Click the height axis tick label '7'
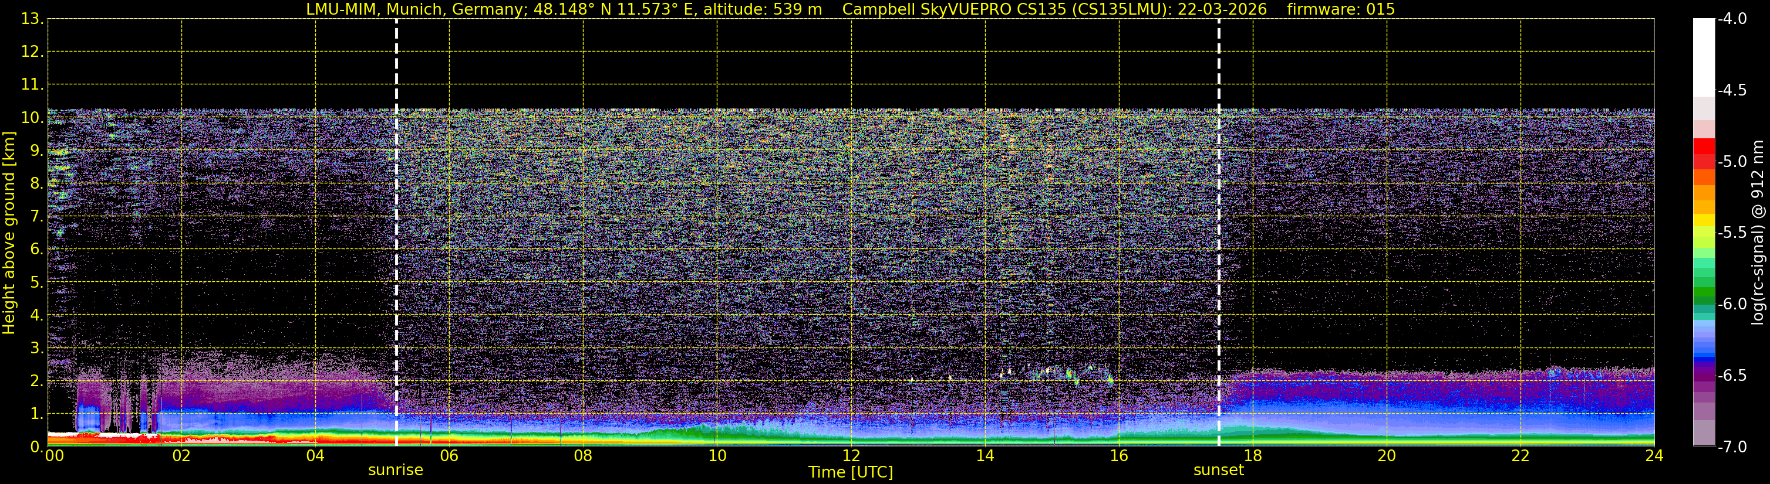 pos(36,217)
